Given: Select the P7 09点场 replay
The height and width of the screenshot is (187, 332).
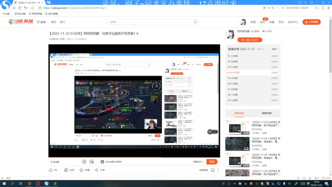Looking at the screenshot, I should (253, 89).
